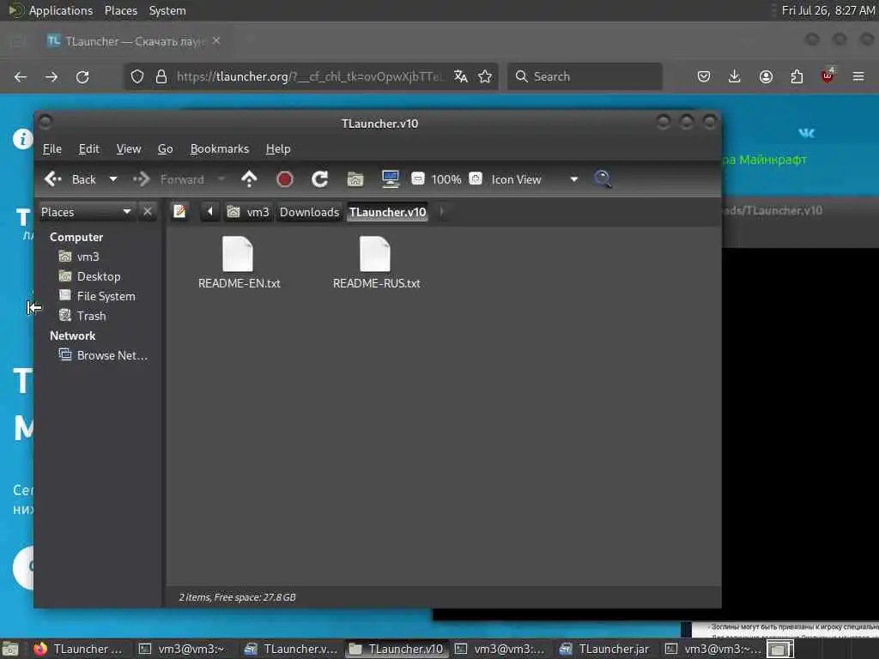Open Firefox tracking protection shield icon
This screenshot has width=879, height=659.
pyautogui.click(x=137, y=76)
